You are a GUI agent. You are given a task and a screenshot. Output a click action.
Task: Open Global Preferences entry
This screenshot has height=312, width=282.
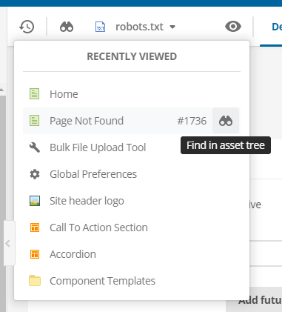[132, 174]
